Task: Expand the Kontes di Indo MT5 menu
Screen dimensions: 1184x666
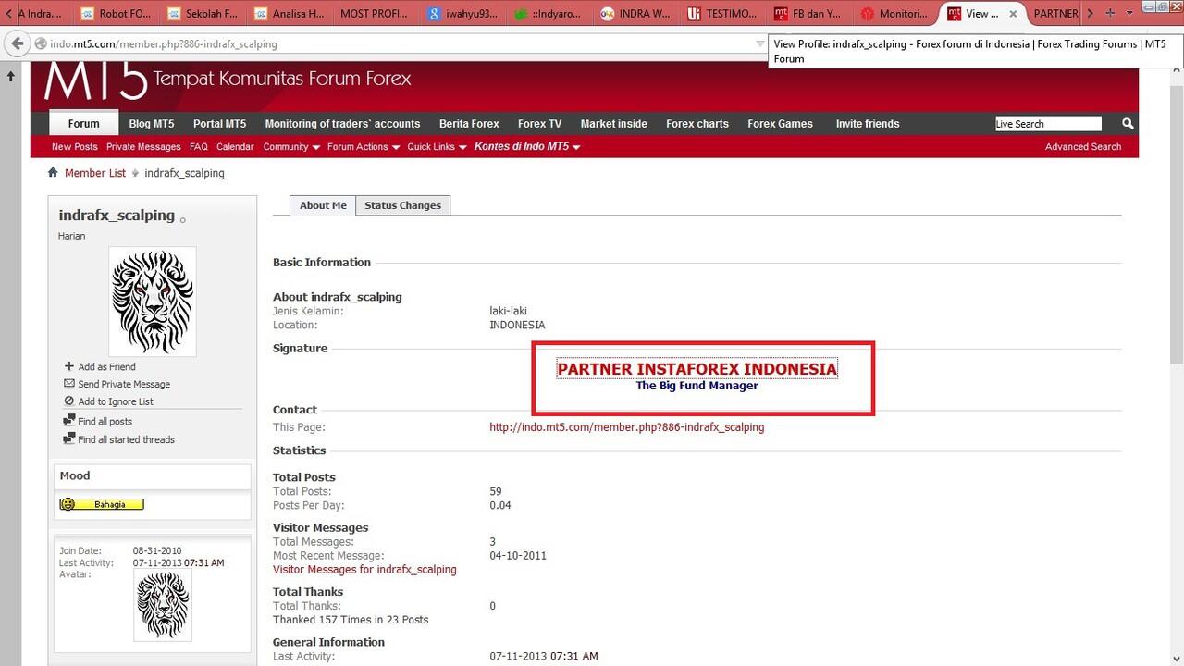Action: (527, 146)
